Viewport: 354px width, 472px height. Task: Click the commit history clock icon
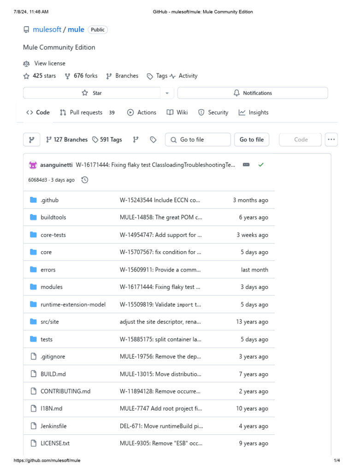point(84,180)
